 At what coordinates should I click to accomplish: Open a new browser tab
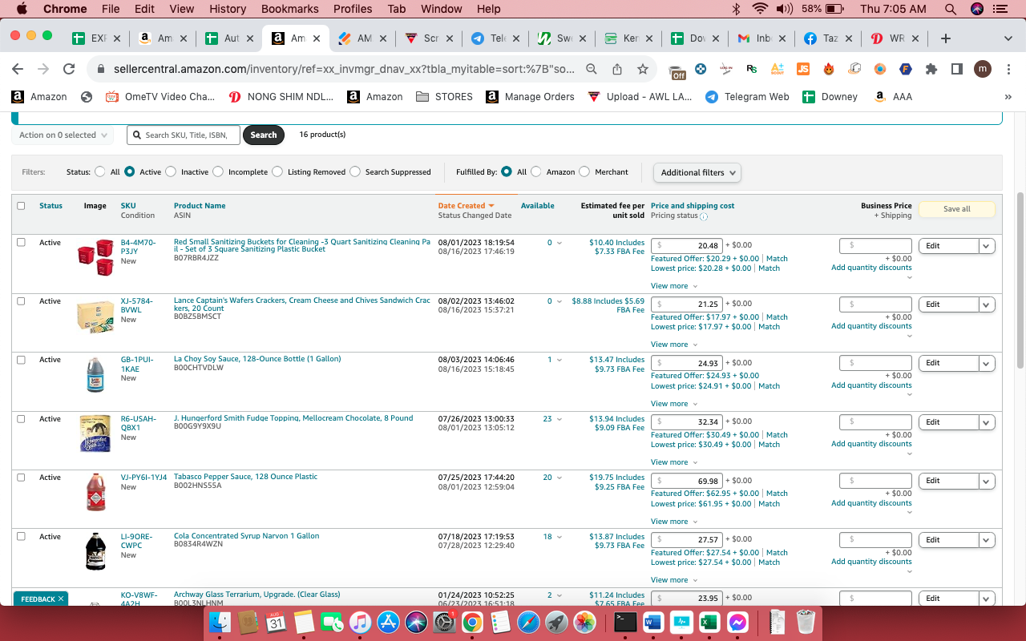click(x=946, y=38)
